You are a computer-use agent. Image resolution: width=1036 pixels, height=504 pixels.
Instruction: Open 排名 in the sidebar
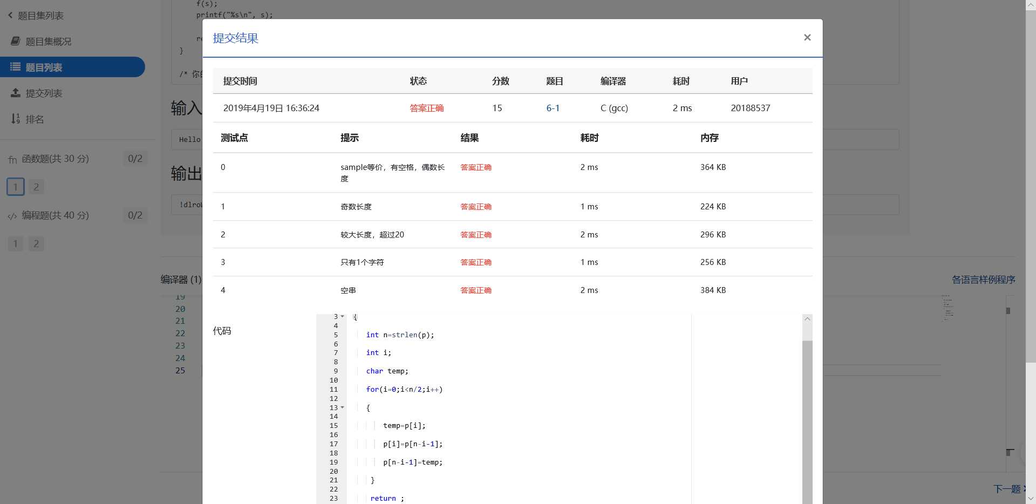pyautogui.click(x=35, y=119)
